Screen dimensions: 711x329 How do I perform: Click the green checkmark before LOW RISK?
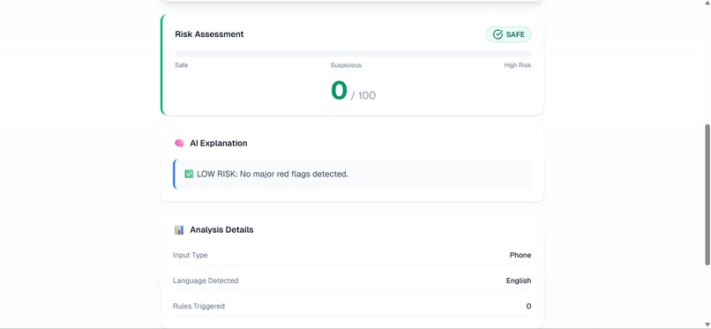coord(189,174)
